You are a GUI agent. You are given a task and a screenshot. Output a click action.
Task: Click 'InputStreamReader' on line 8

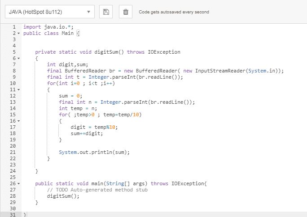click(220, 71)
